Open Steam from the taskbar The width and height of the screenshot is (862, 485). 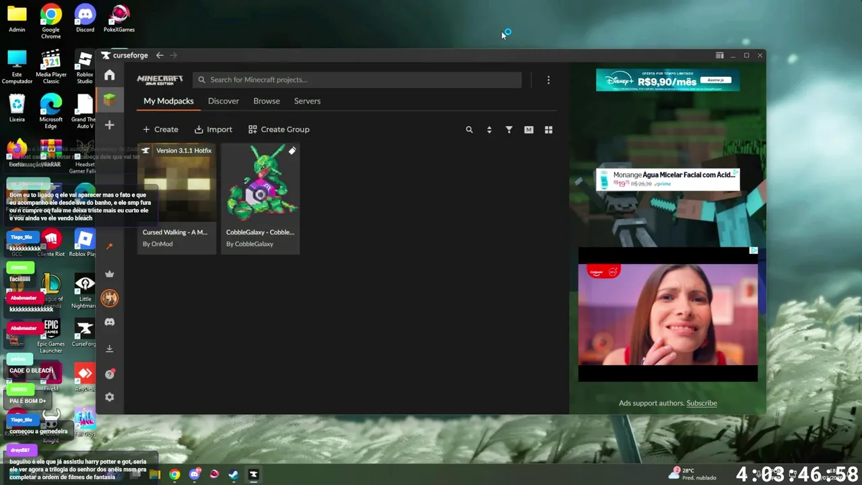click(x=233, y=474)
